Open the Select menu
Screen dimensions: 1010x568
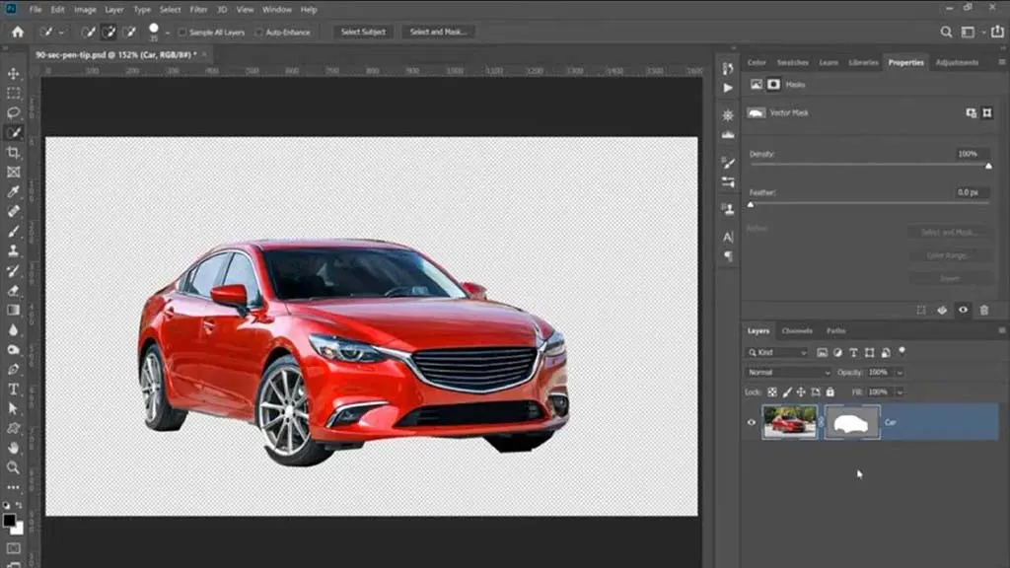tap(170, 10)
